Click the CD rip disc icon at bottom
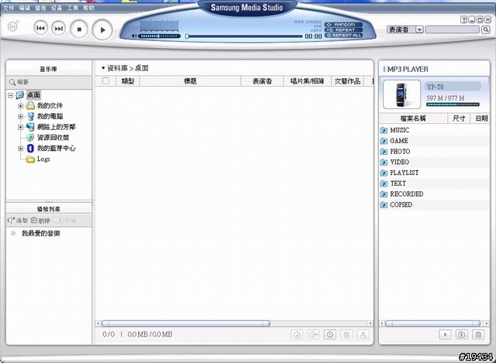Image resolution: width=496 pixels, height=363 pixels. coord(330,334)
